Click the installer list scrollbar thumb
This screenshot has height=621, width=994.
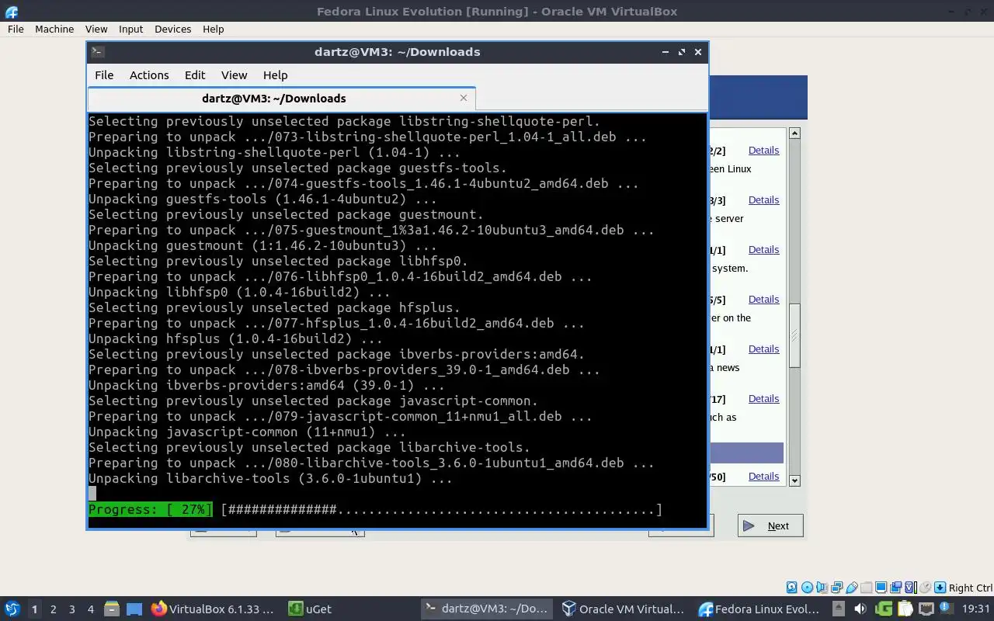(794, 335)
